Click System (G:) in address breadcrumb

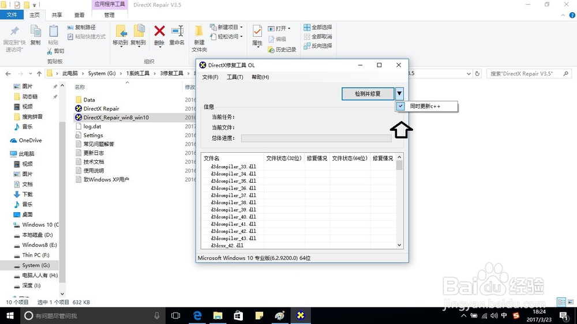[x=102, y=73]
